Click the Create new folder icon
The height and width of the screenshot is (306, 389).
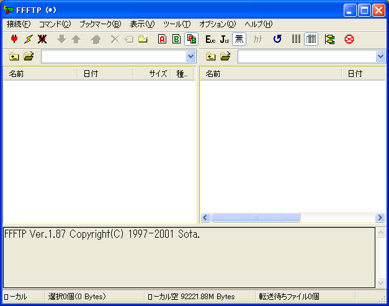143,39
